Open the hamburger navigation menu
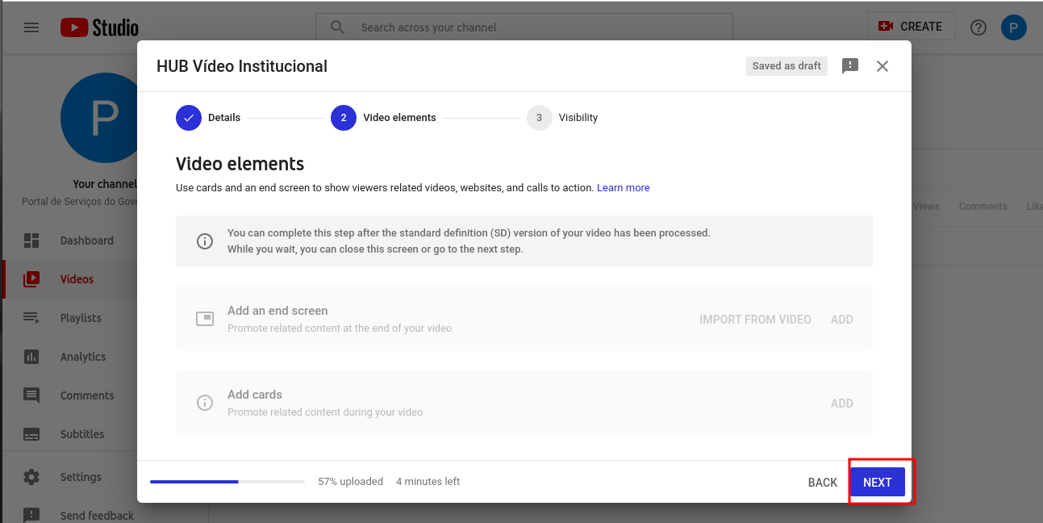 tap(31, 27)
